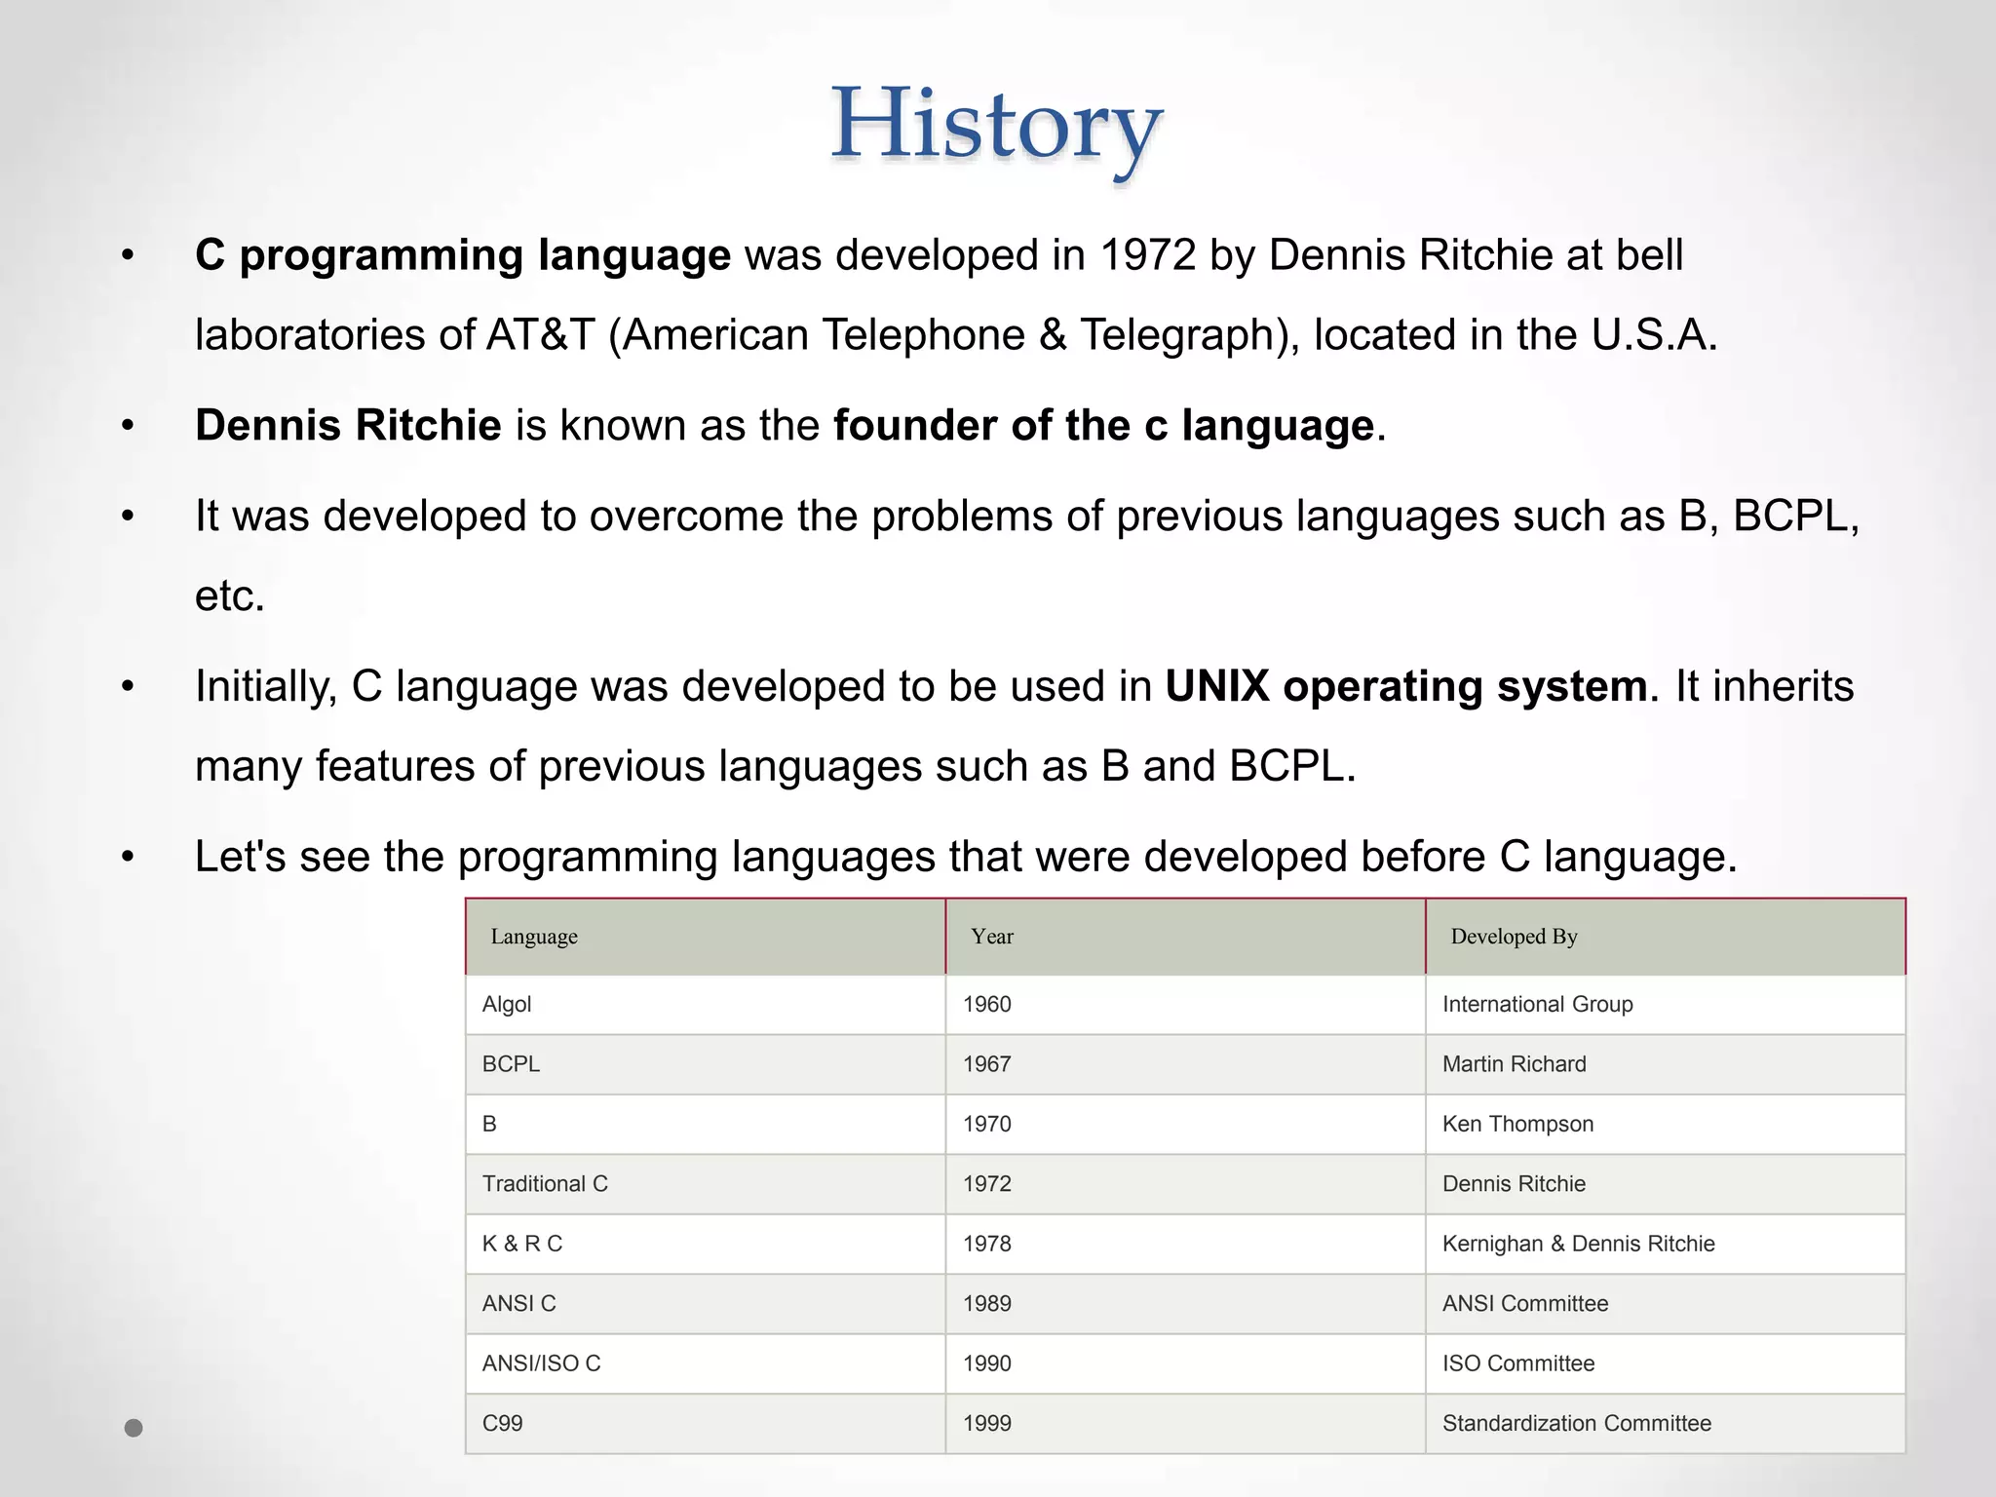Click the Year column header
The image size is (1996, 1497).
coord(992,937)
